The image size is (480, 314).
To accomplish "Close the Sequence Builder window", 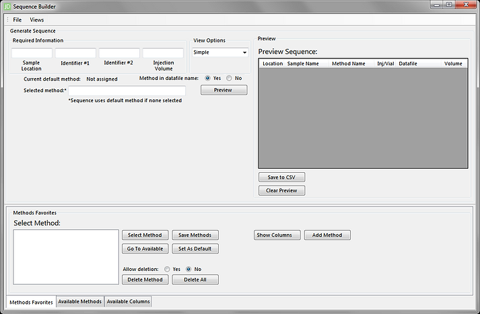I will 466,5.
